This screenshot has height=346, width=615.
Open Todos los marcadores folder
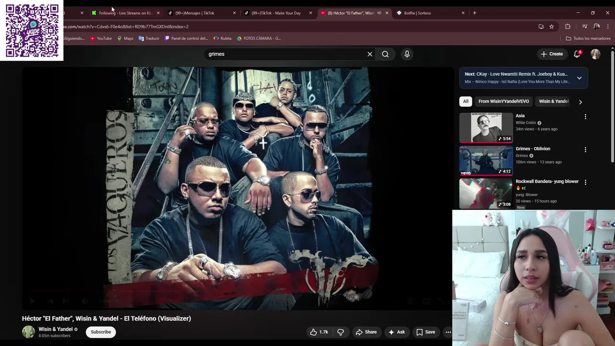click(588, 38)
